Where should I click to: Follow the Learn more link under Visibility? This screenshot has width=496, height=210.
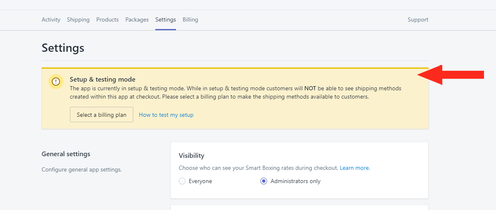coord(354,168)
